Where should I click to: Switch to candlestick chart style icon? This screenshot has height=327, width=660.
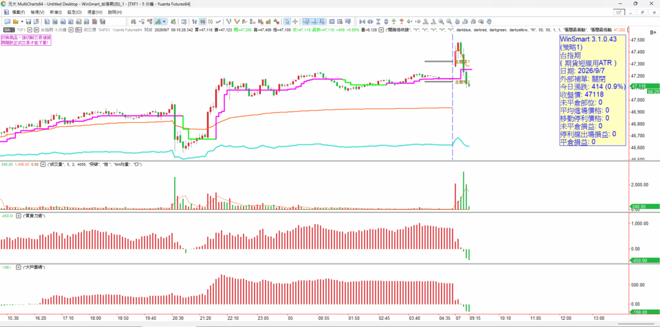click(202, 21)
